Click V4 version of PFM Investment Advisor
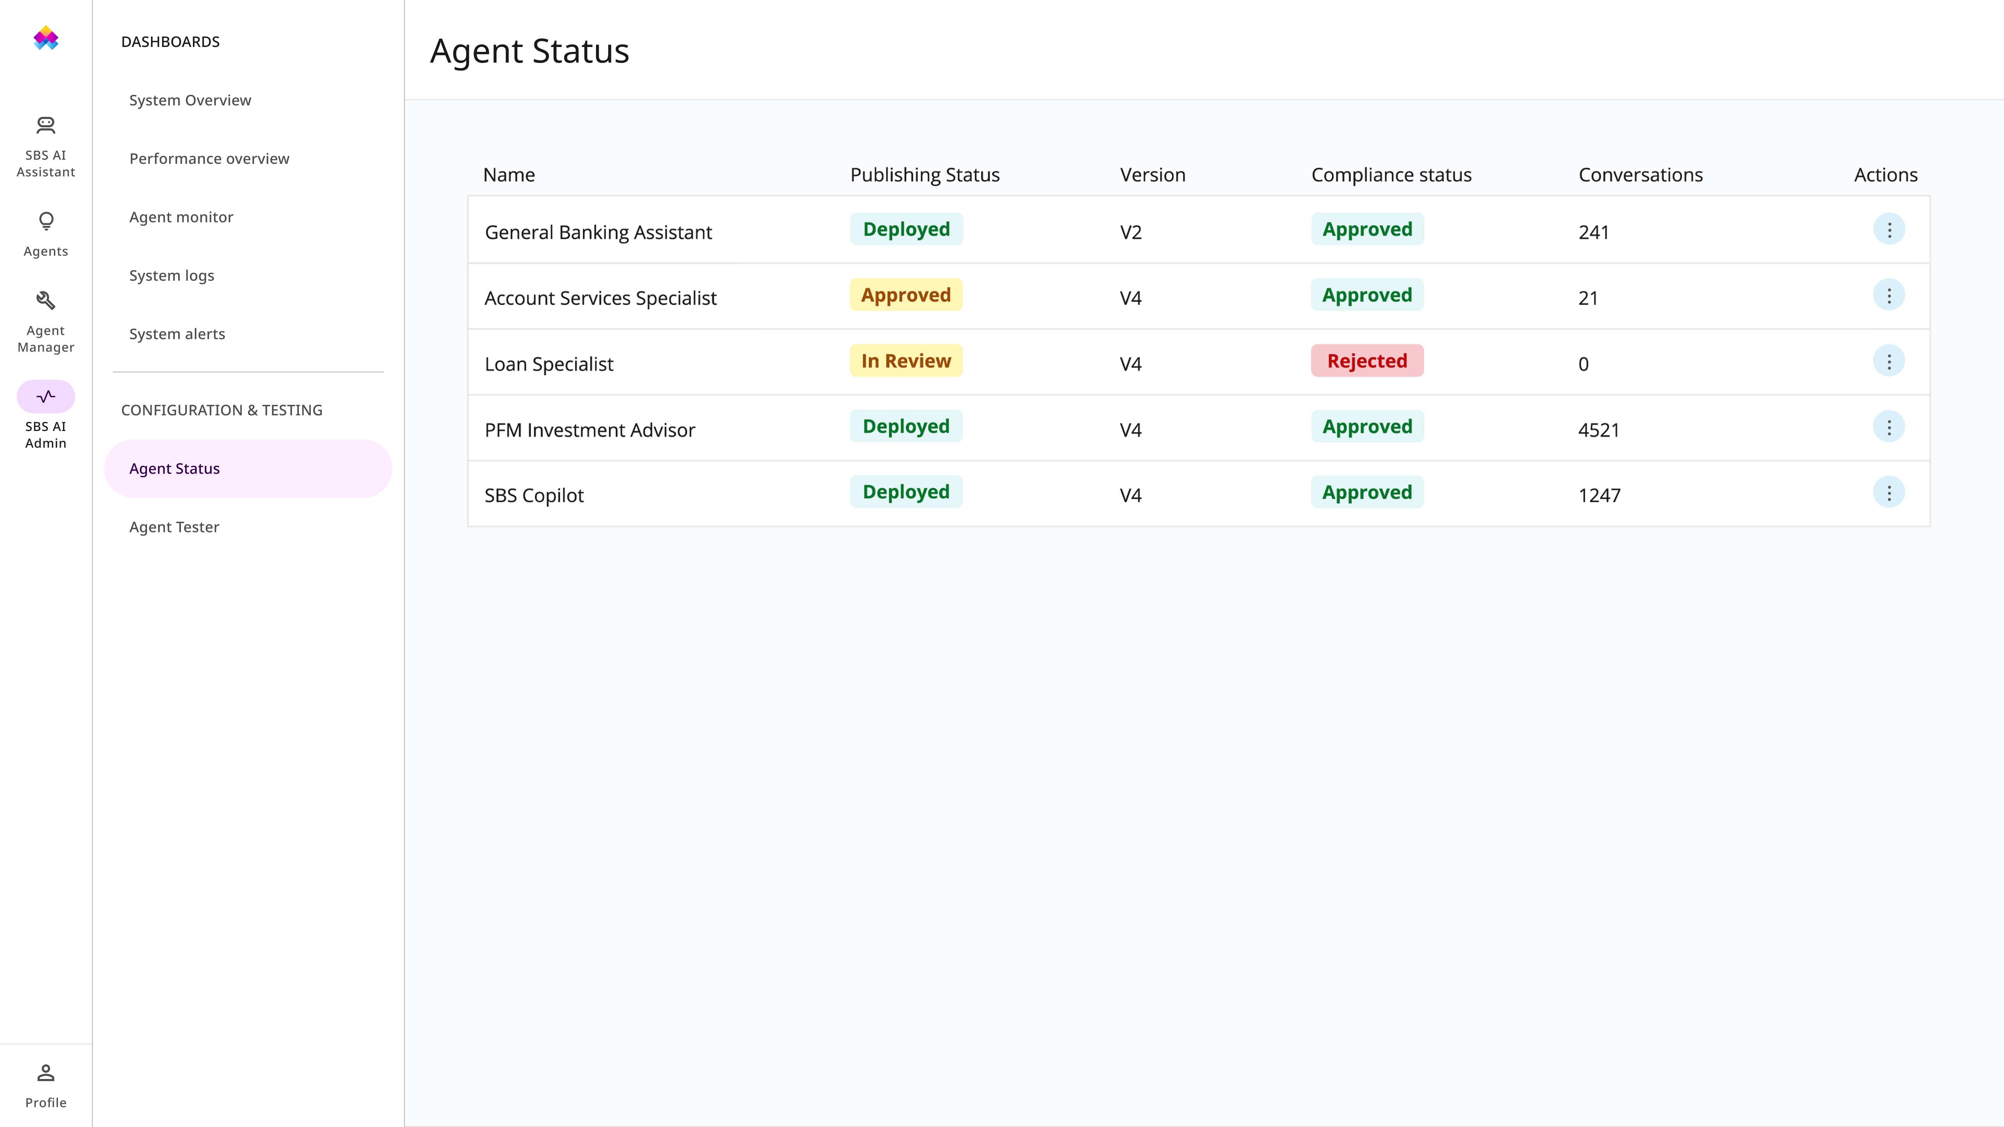The height and width of the screenshot is (1127, 2004). (x=1131, y=430)
